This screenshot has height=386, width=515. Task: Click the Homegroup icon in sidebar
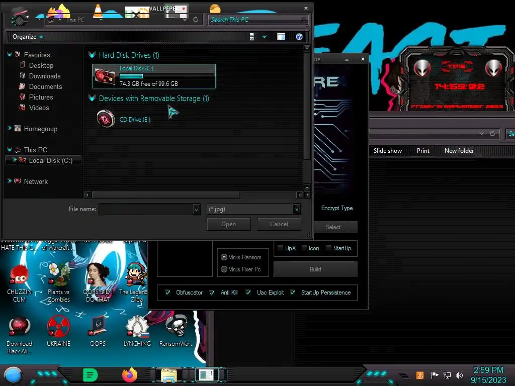point(18,128)
